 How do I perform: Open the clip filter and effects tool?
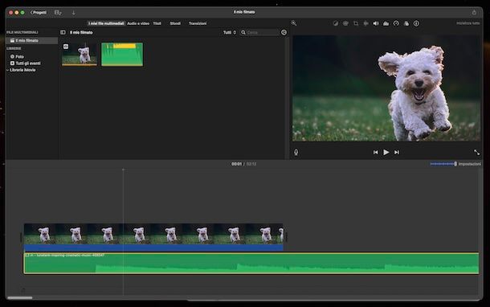(x=406, y=23)
